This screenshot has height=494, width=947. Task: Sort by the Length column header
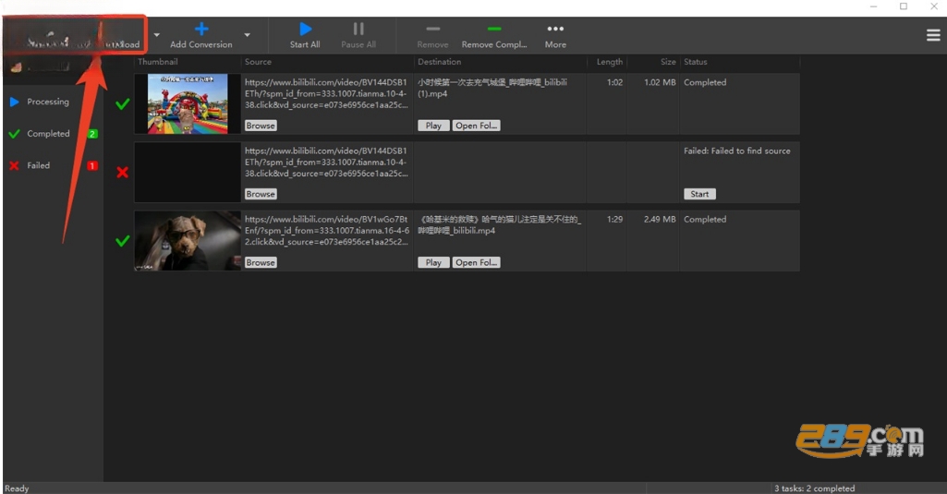point(610,62)
